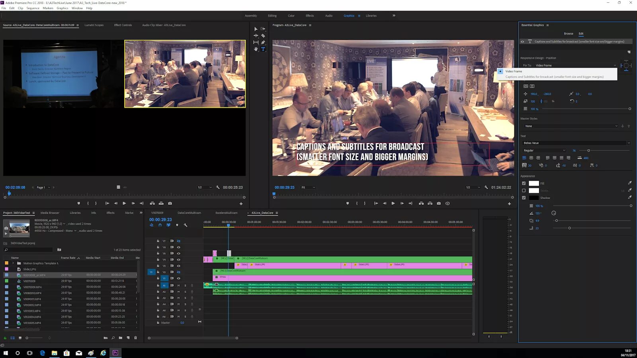Select the Razor tool
637x358 pixels.
[x=263, y=35]
